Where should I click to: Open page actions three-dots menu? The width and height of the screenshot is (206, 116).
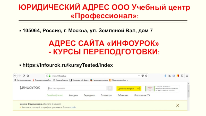pyautogui.click(x=139, y=76)
